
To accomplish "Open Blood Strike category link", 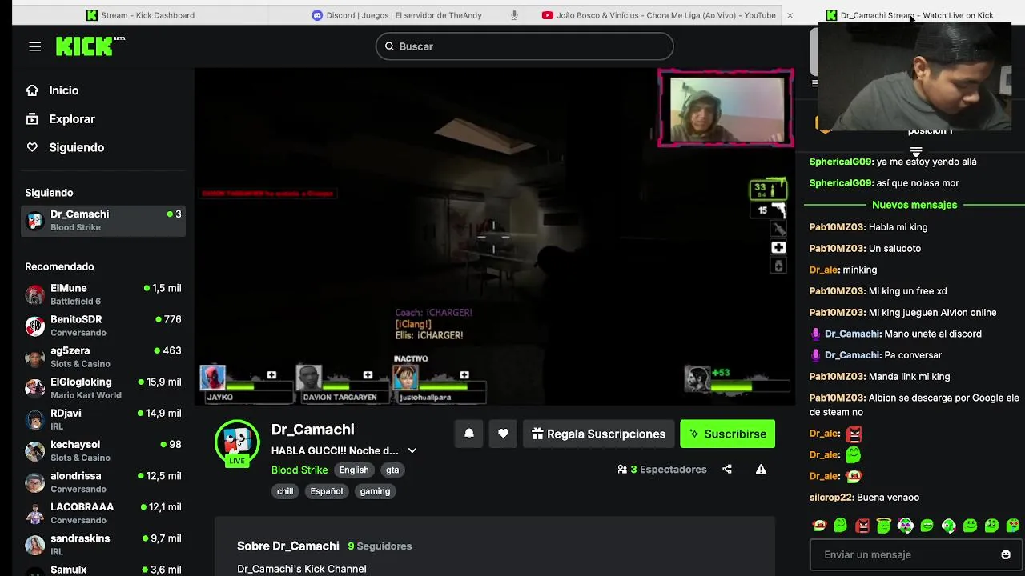I will pyautogui.click(x=299, y=470).
